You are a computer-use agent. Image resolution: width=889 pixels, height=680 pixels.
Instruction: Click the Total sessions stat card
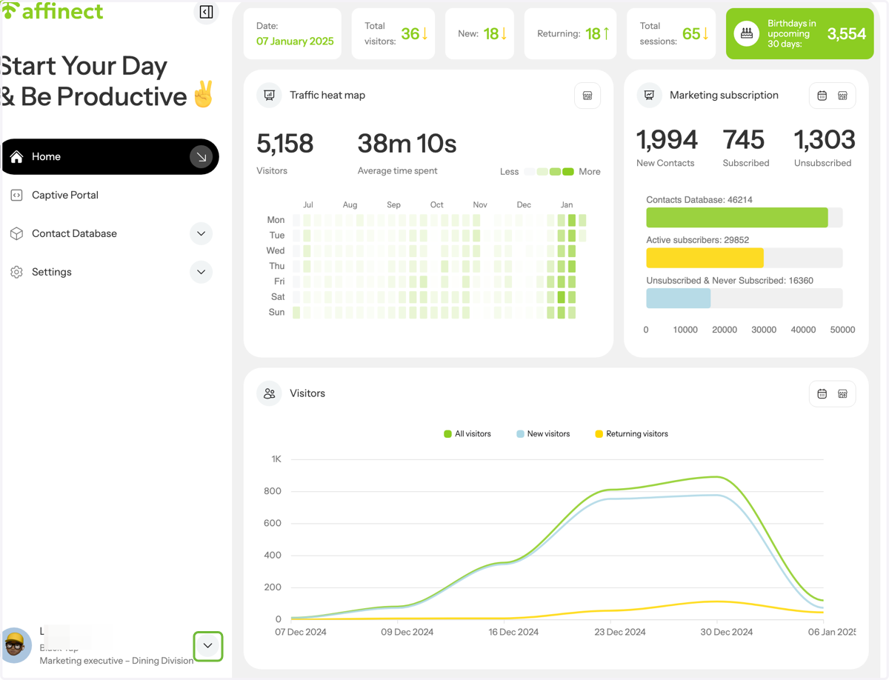point(671,34)
